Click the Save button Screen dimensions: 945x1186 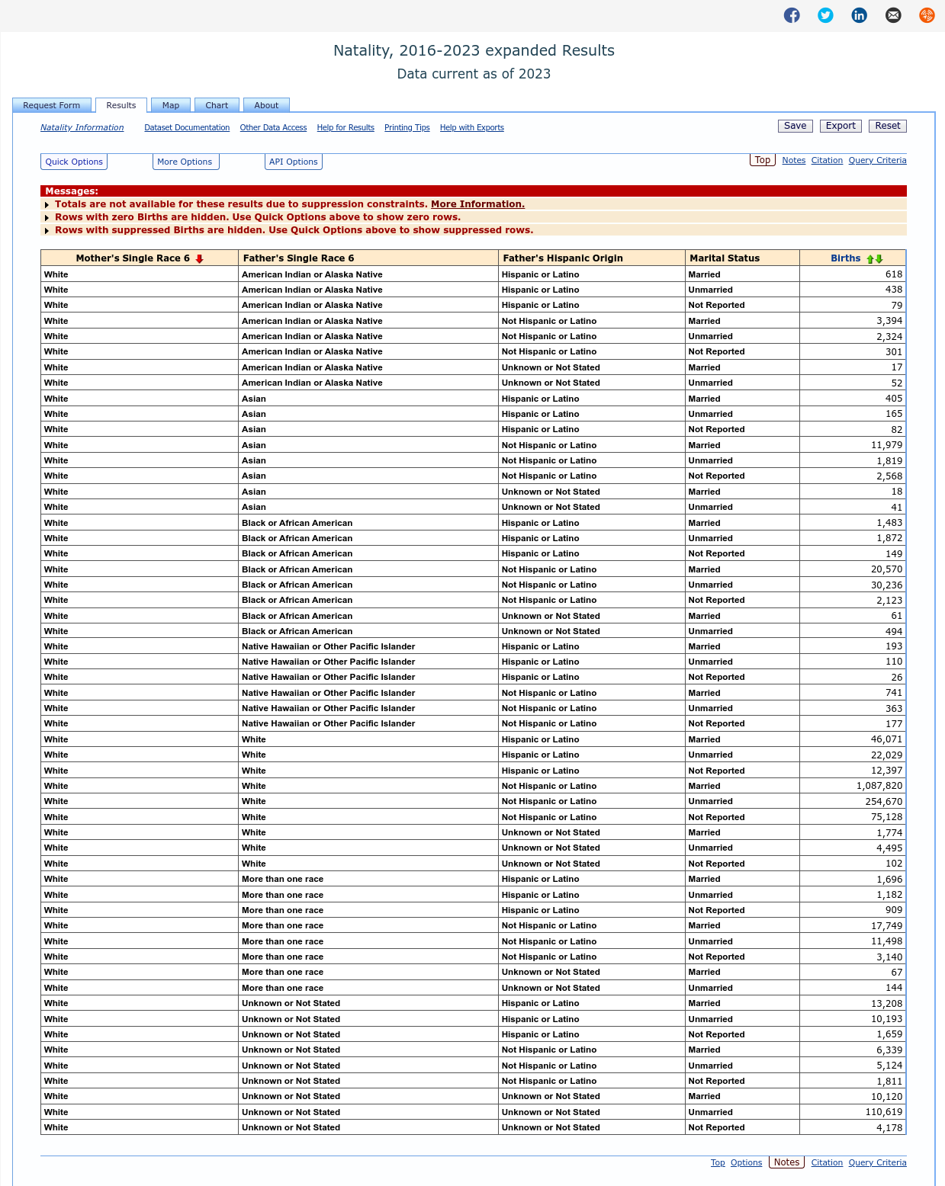[795, 126]
